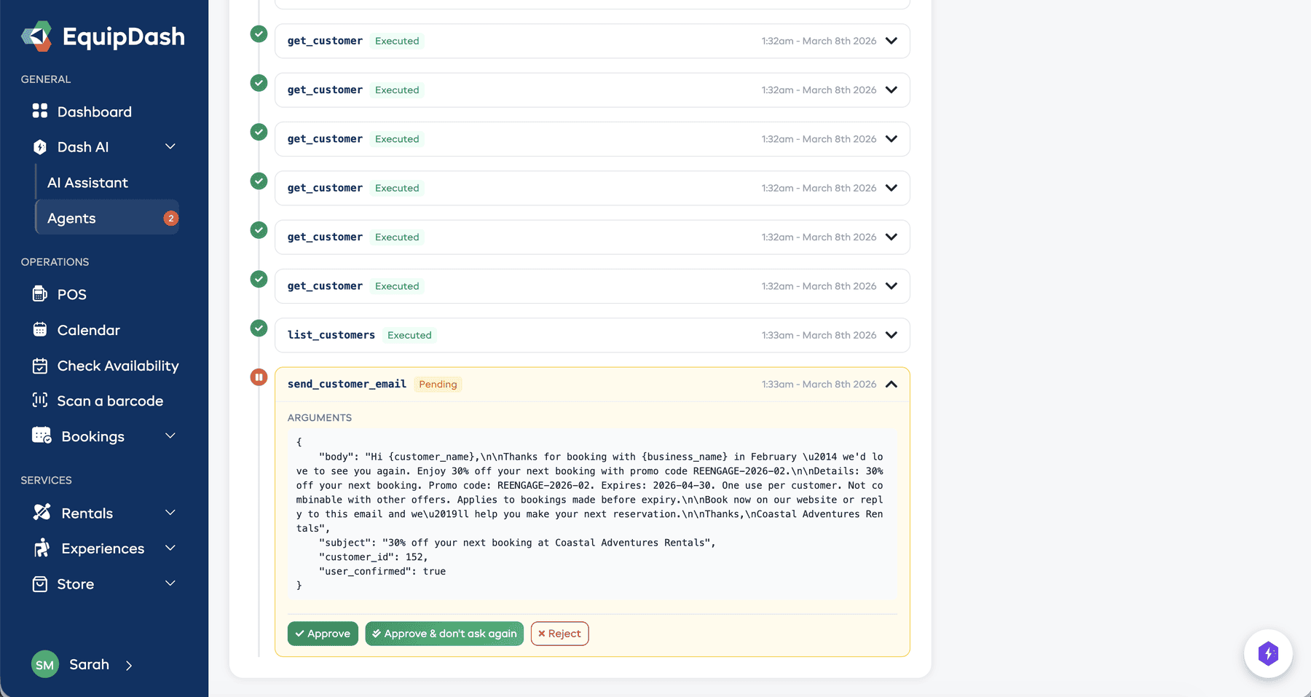Viewport: 1311px width, 697px height.
Task: Select the Check Availability icon
Action: [41, 365]
